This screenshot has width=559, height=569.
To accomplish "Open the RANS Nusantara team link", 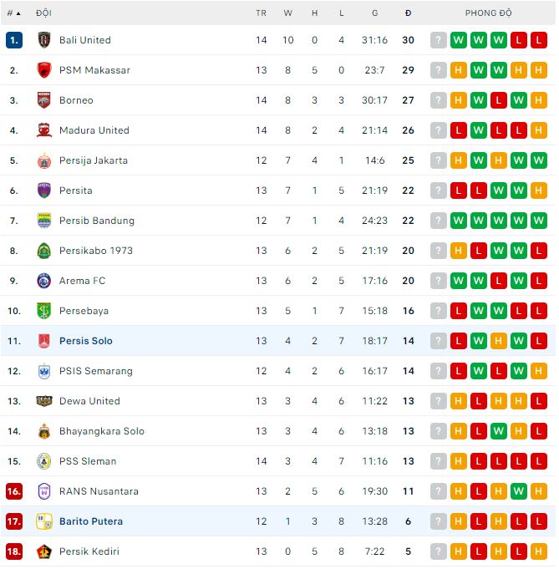I will tap(99, 491).
